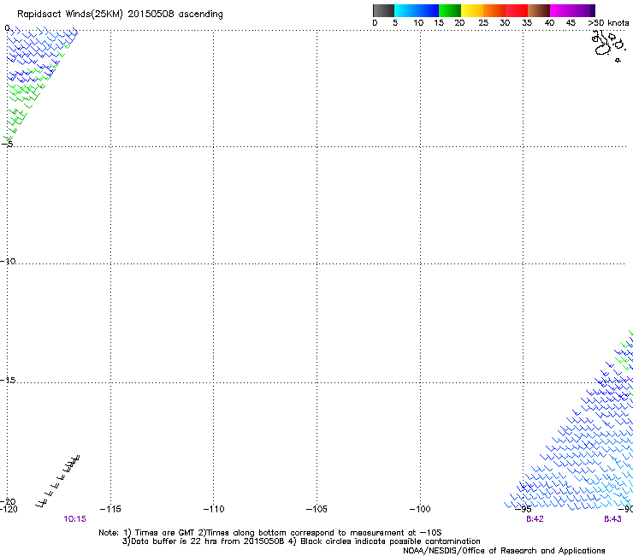Select the 8:42 overpass time label
Viewport: 633px width, 556px height.
535,519
